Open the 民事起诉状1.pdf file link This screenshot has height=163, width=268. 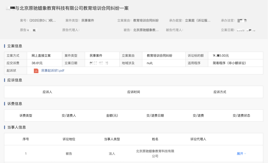click(53, 71)
